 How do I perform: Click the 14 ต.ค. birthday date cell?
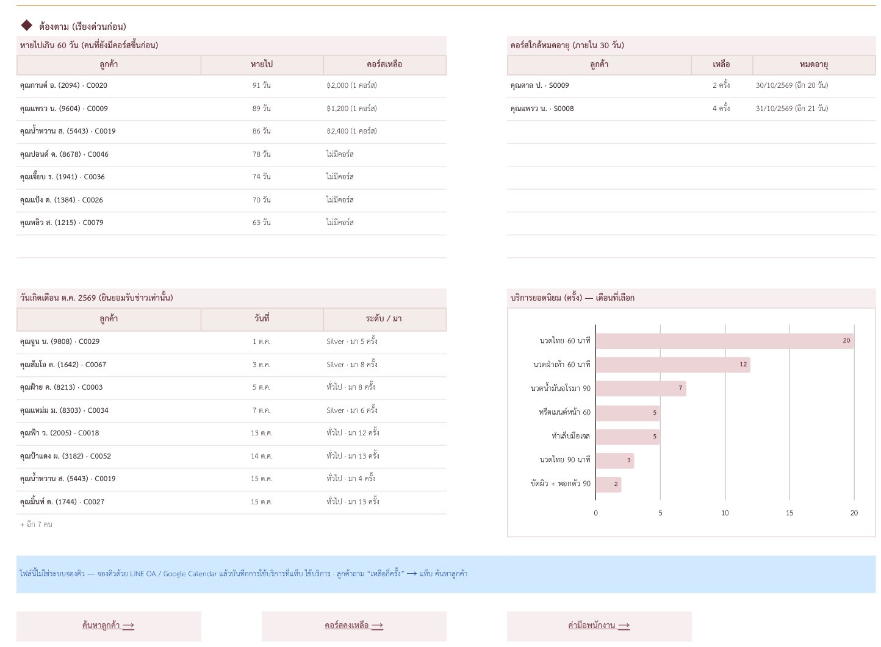click(x=262, y=456)
